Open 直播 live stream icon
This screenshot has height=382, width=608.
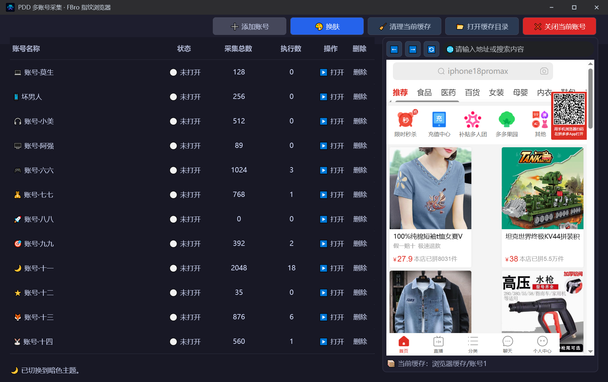(438, 342)
